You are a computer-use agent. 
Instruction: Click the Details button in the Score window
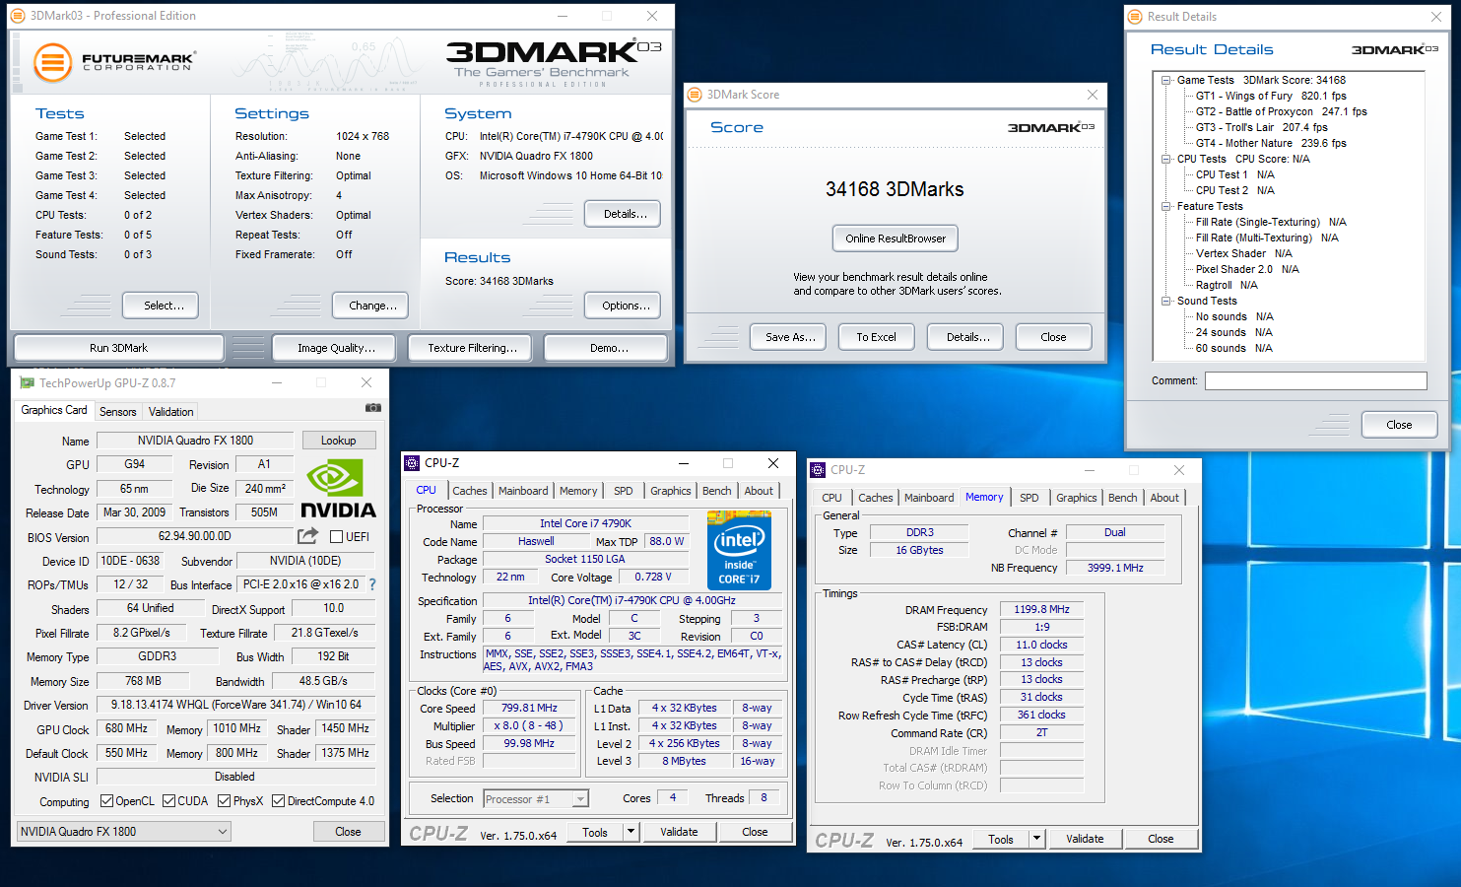[965, 337]
